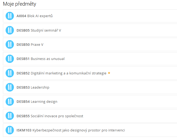
Task: Click the icon next to DESB52 course
Action: (x=10, y=73)
